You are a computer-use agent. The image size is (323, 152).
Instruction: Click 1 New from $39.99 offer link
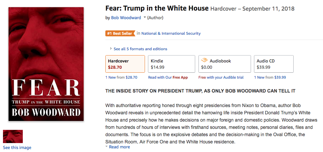point(270,77)
